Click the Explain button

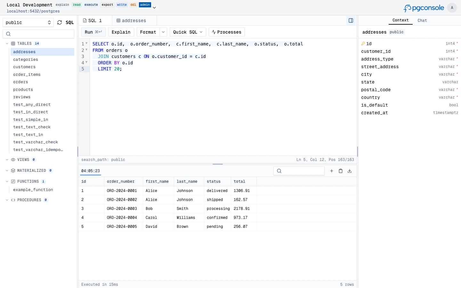(x=121, y=32)
